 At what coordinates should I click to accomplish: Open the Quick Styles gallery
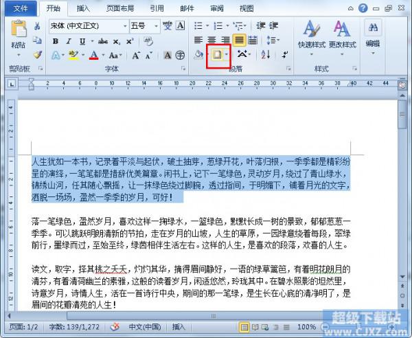pyautogui.click(x=312, y=38)
